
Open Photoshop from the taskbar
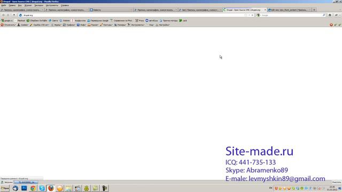click(x=24, y=188)
